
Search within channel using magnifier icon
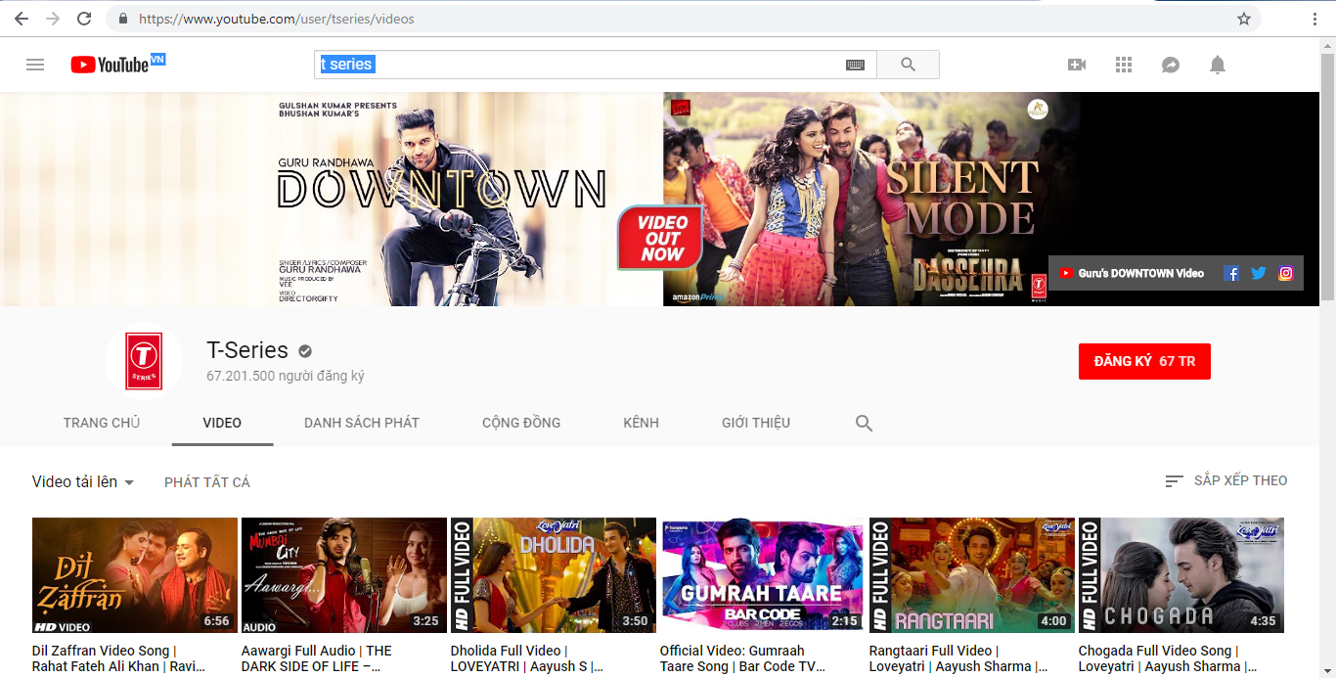864,423
